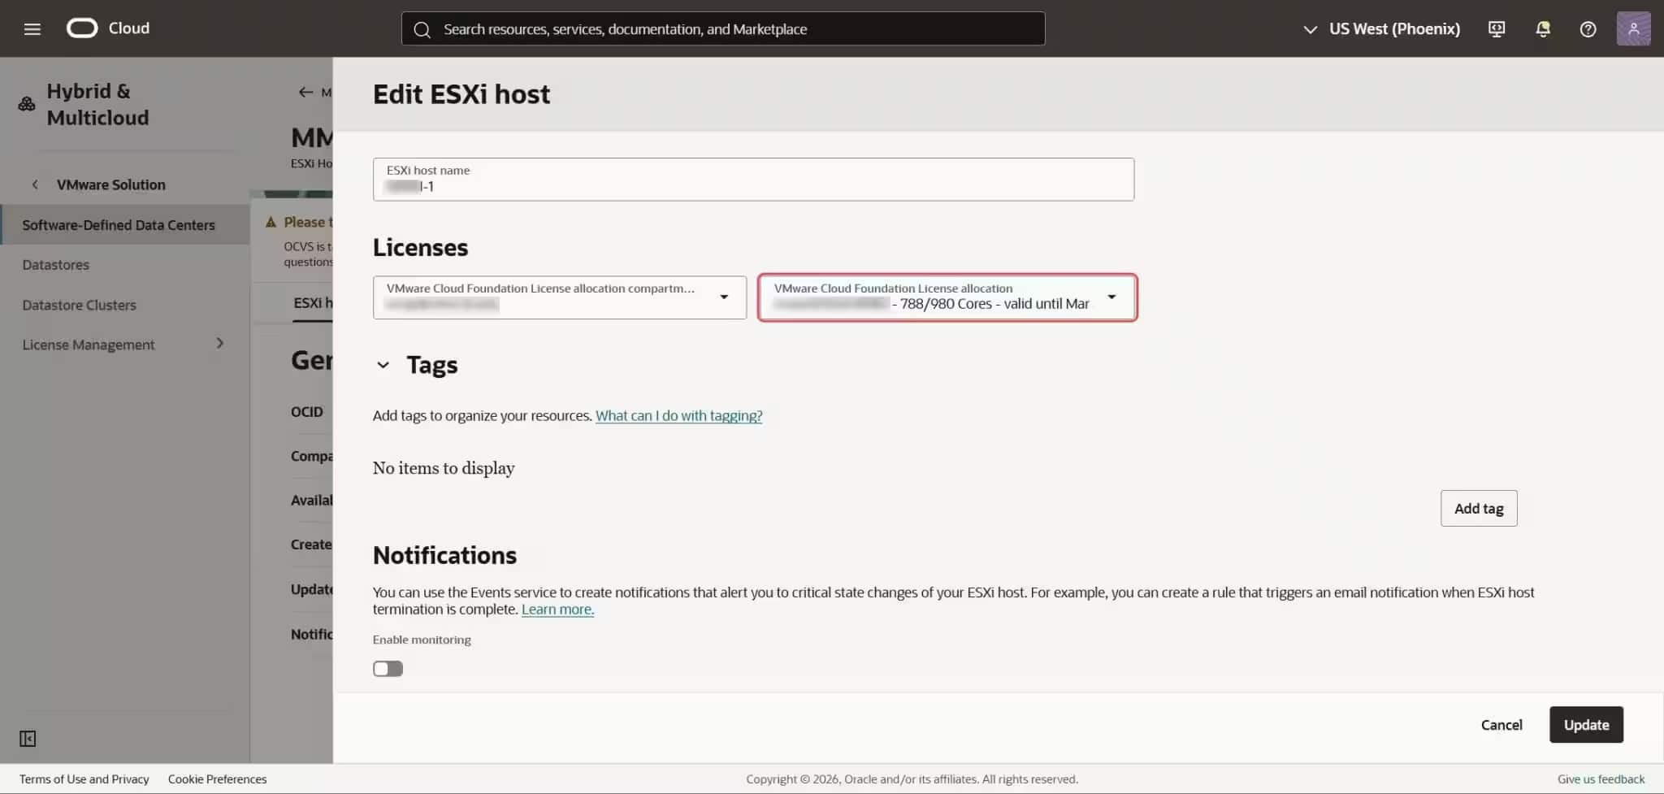Image resolution: width=1664 pixels, height=794 pixels.
Task: Open the VMware Cloud Foundation License allocation dropdown
Action: coord(1111,297)
